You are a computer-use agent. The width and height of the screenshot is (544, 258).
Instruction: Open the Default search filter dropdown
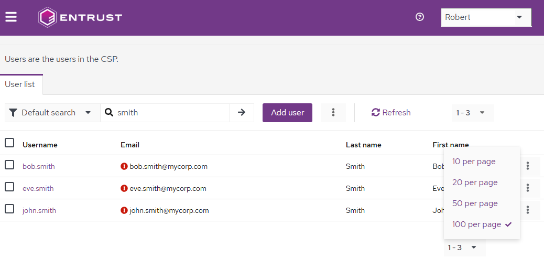pos(52,113)
